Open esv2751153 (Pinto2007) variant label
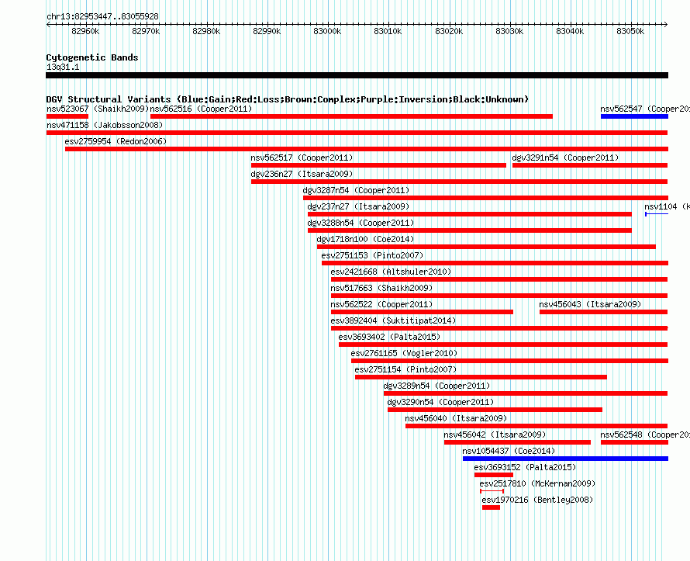 coord(372,255)
